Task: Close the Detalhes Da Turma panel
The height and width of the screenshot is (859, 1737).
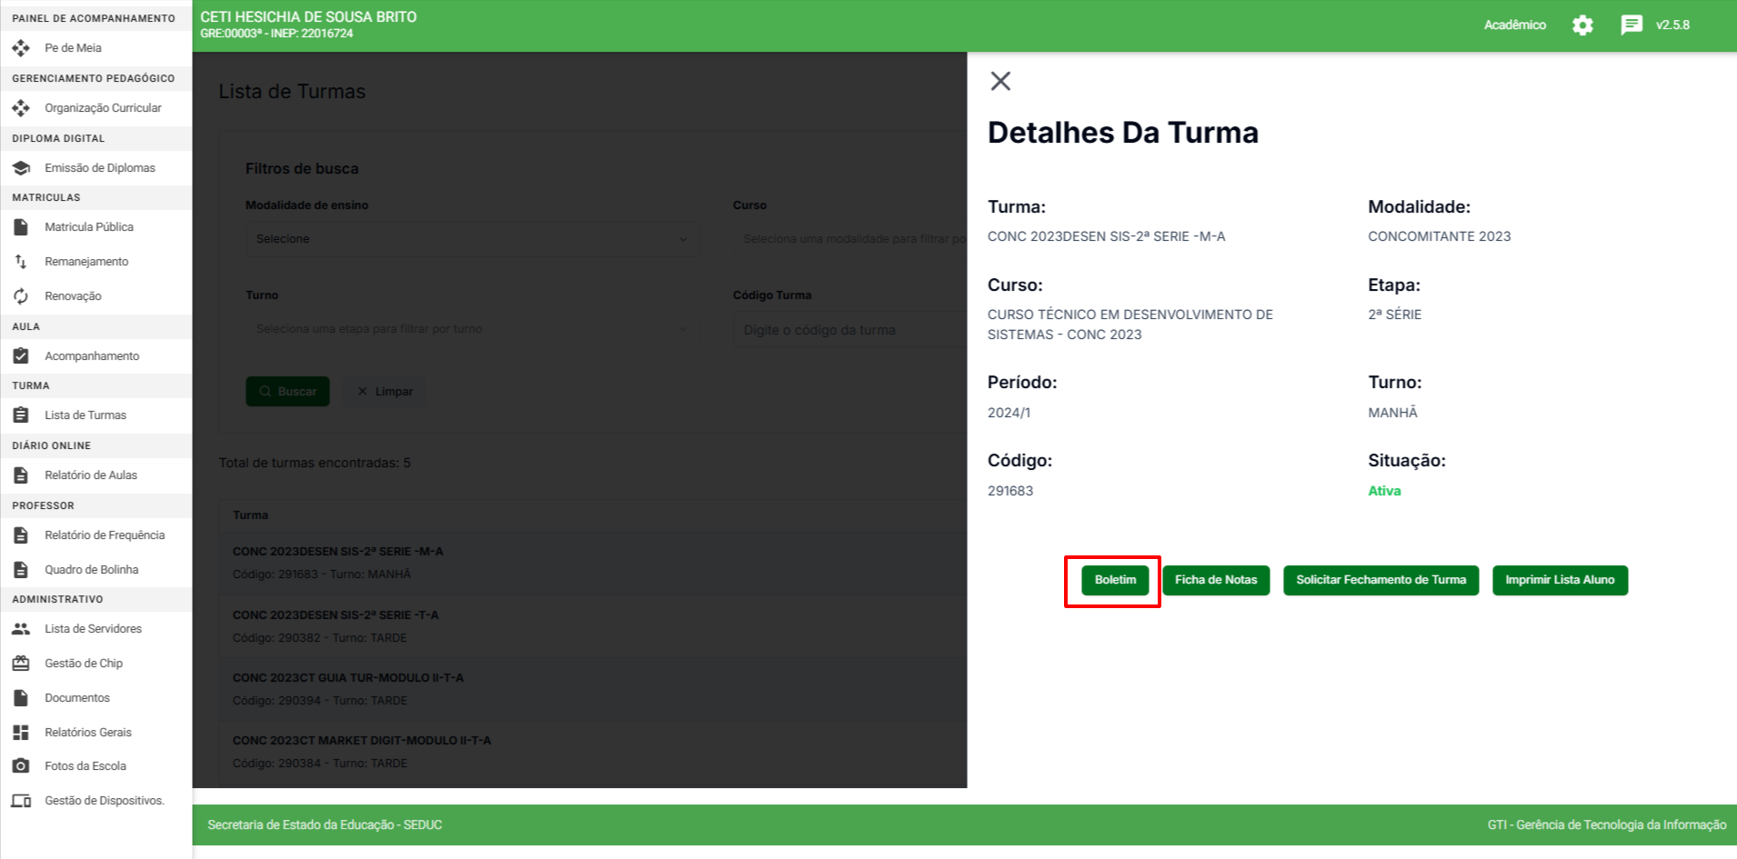Action: coord(1000,81)
